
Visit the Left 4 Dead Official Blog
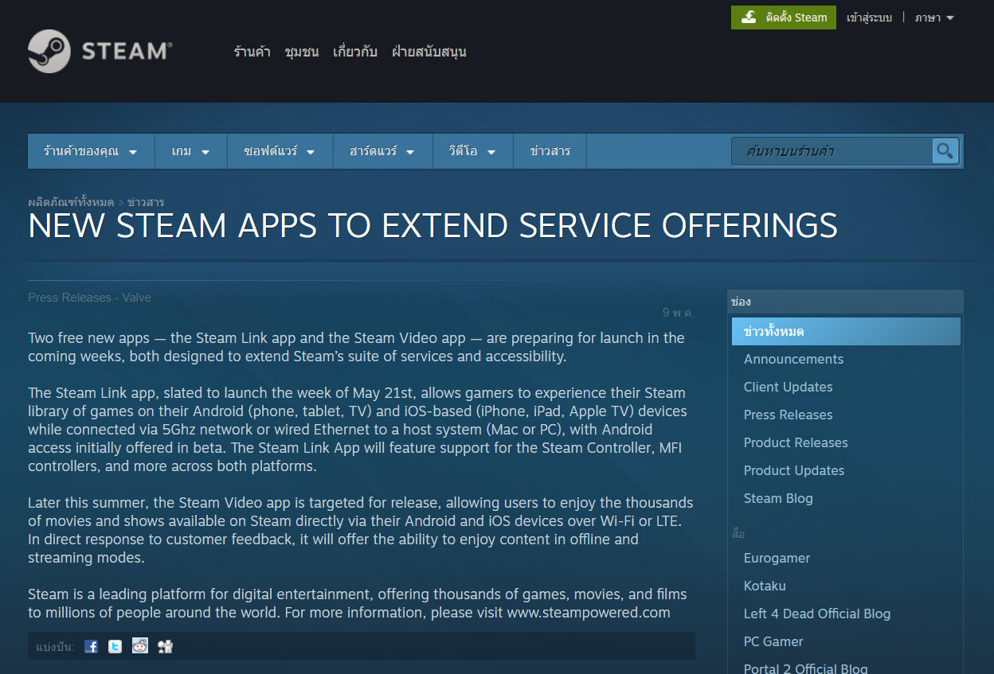coord(816,614)
